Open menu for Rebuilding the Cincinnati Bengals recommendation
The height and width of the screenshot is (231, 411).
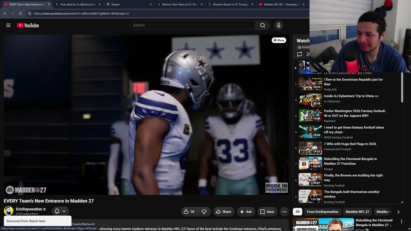pos(401,221)
